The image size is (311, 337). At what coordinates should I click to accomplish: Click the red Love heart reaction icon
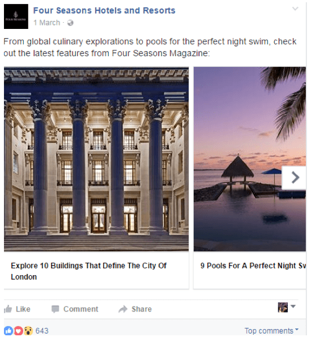(x=19, y=331)
